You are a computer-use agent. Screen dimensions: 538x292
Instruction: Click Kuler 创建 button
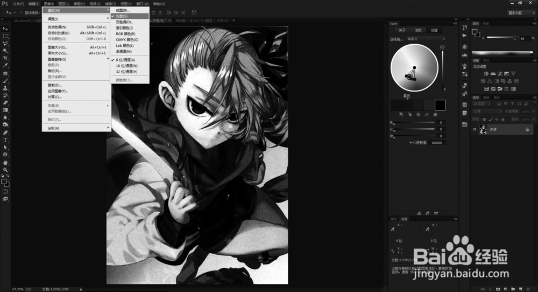click(434, 30)
